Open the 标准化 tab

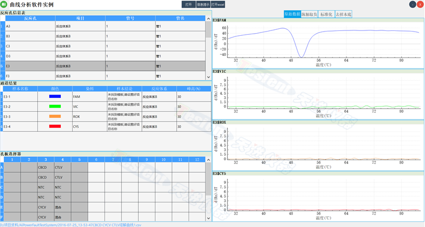click(326, 14)
